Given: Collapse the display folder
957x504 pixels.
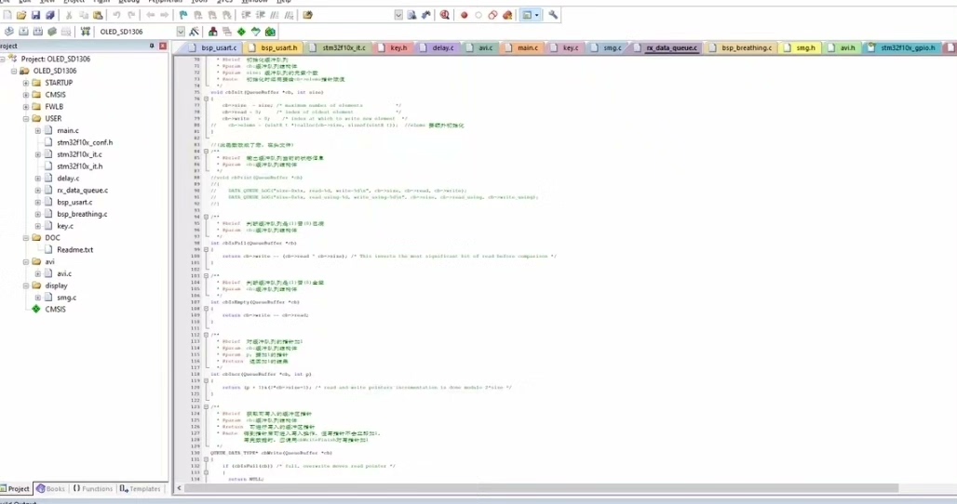Looking at the screenshot, I should (x=26, y=285).
